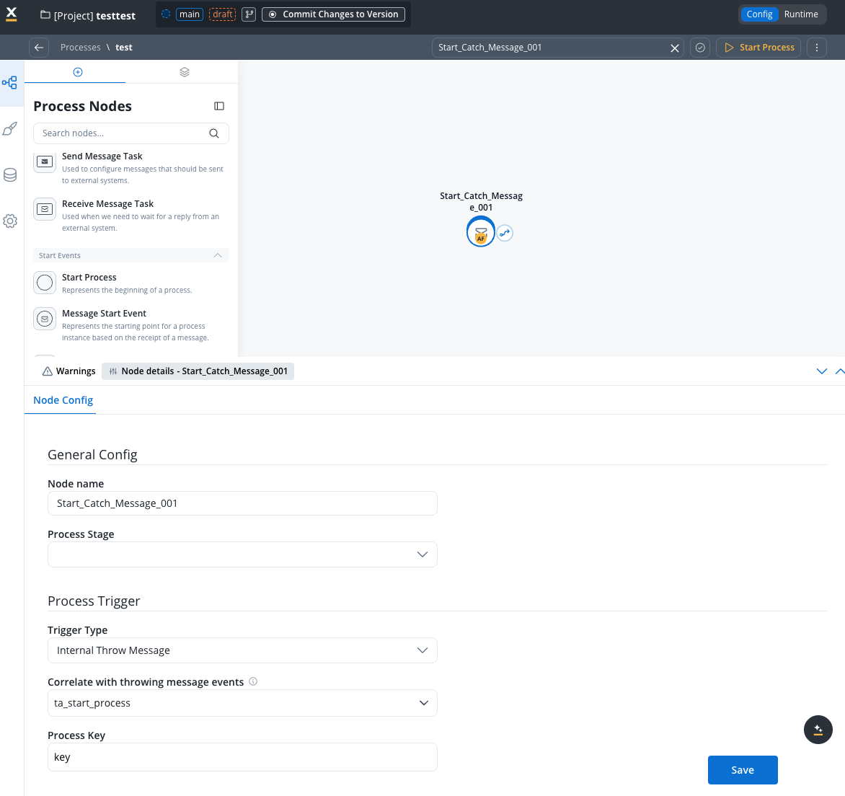Click the Process Key input field
845x796 pixels.
242,757
